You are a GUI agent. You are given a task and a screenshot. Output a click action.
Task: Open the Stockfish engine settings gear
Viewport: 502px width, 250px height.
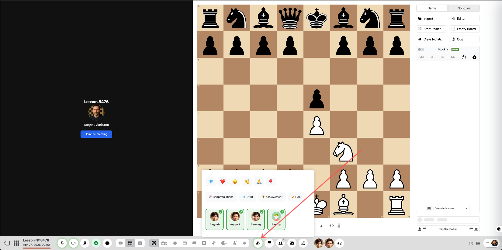point(474,57)
